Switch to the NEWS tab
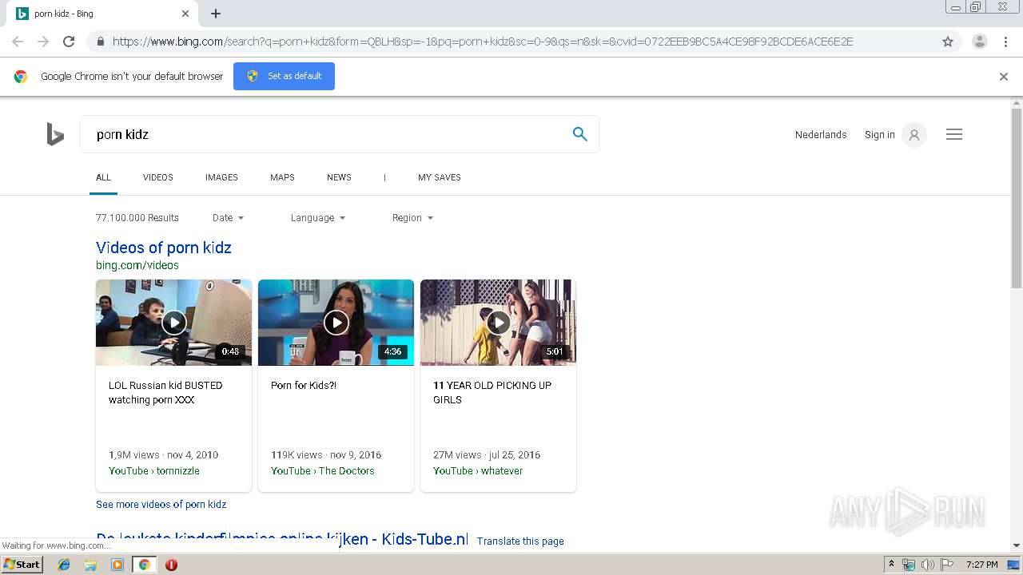Viewport: 1023px width, 575px height. pyautogui.click(x=339, y=177)
